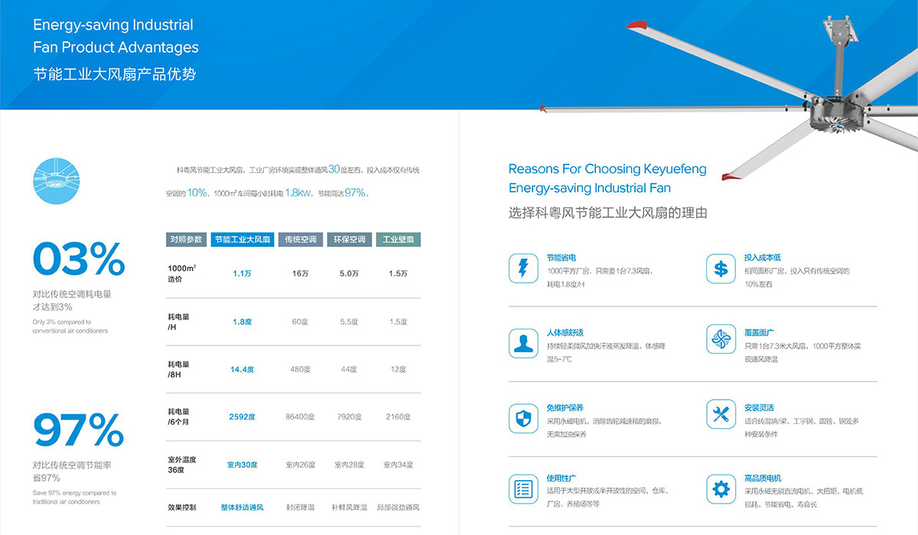Image resolution: width=918 pixels, height=535 pixels.
Task: Click the 室内30度 cell
Action: point(243,465)
